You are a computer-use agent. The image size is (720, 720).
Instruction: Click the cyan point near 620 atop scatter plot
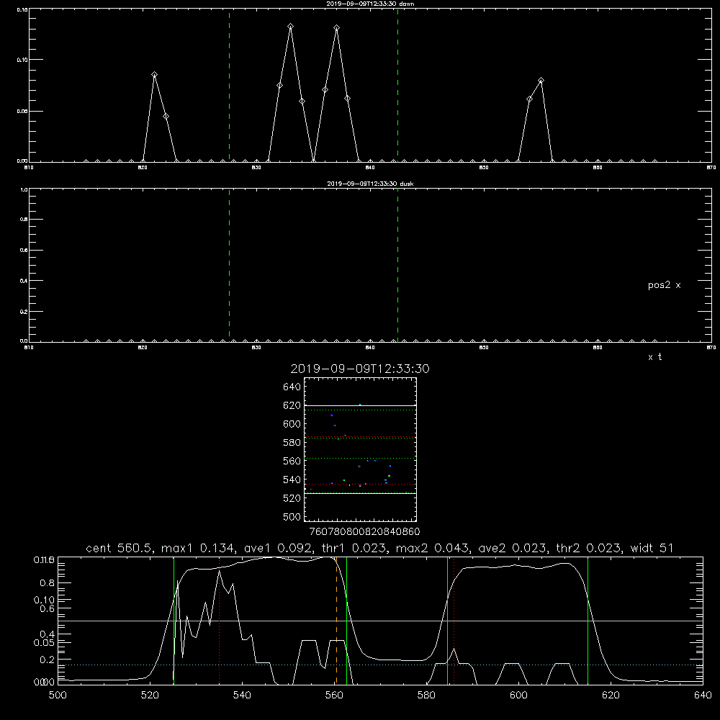point(360,405)
